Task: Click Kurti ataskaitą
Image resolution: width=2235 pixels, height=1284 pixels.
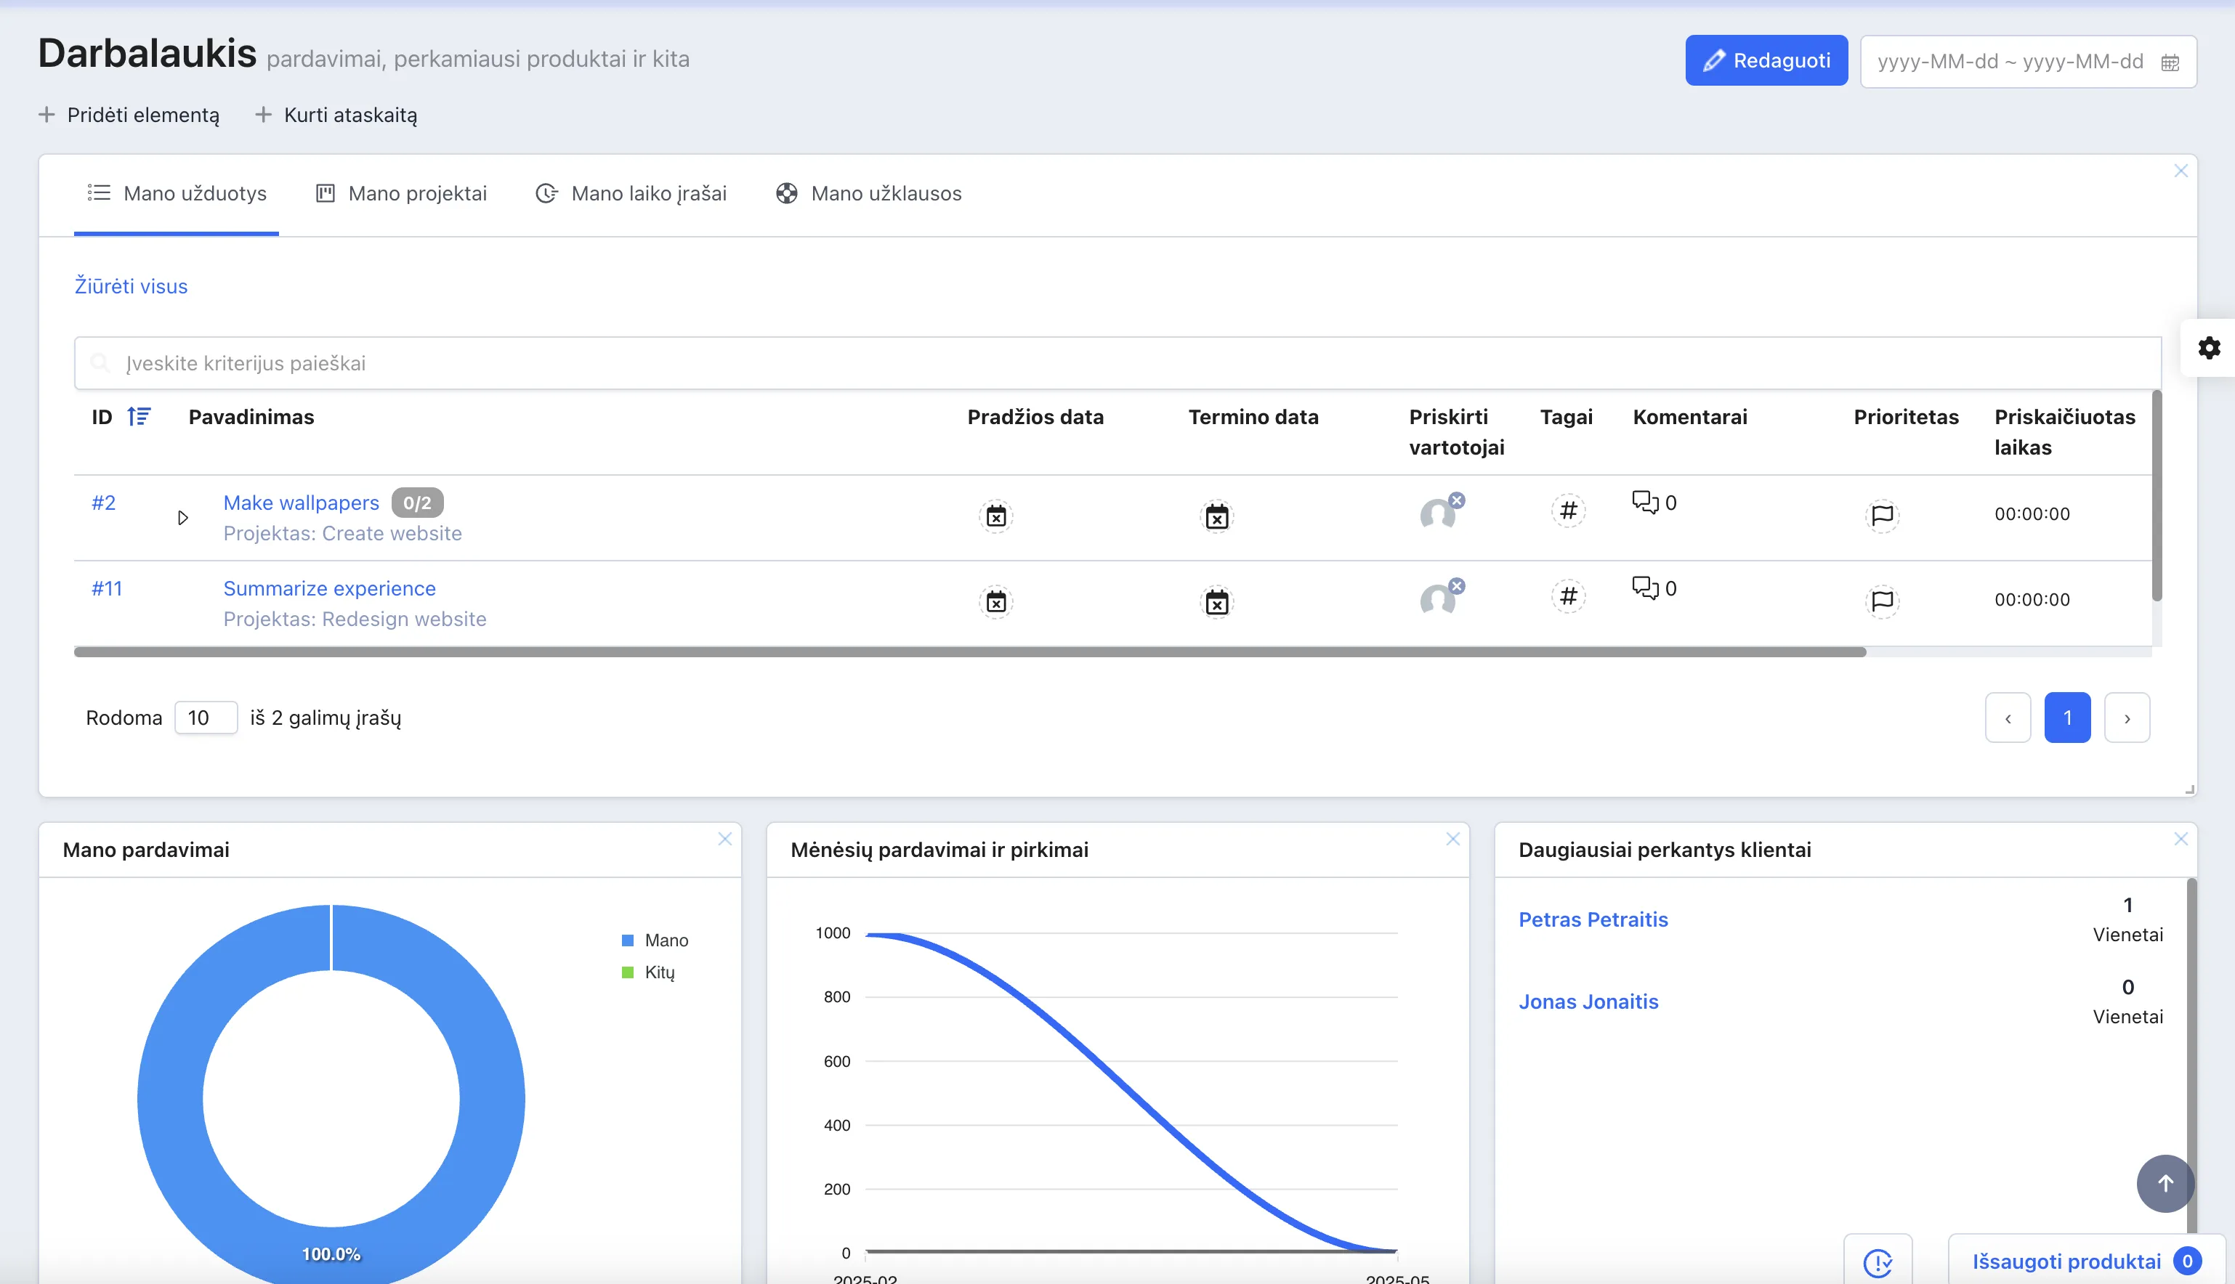Action: pyautogui.click(x=336, y=115)
